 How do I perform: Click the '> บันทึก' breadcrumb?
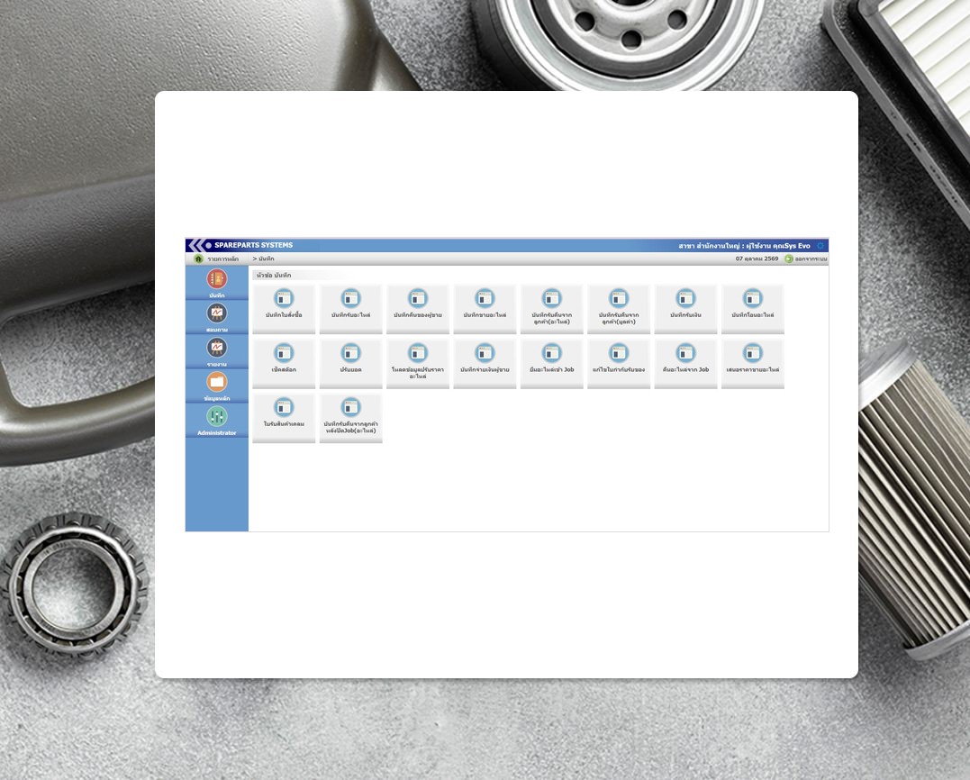tap(264, 259)
